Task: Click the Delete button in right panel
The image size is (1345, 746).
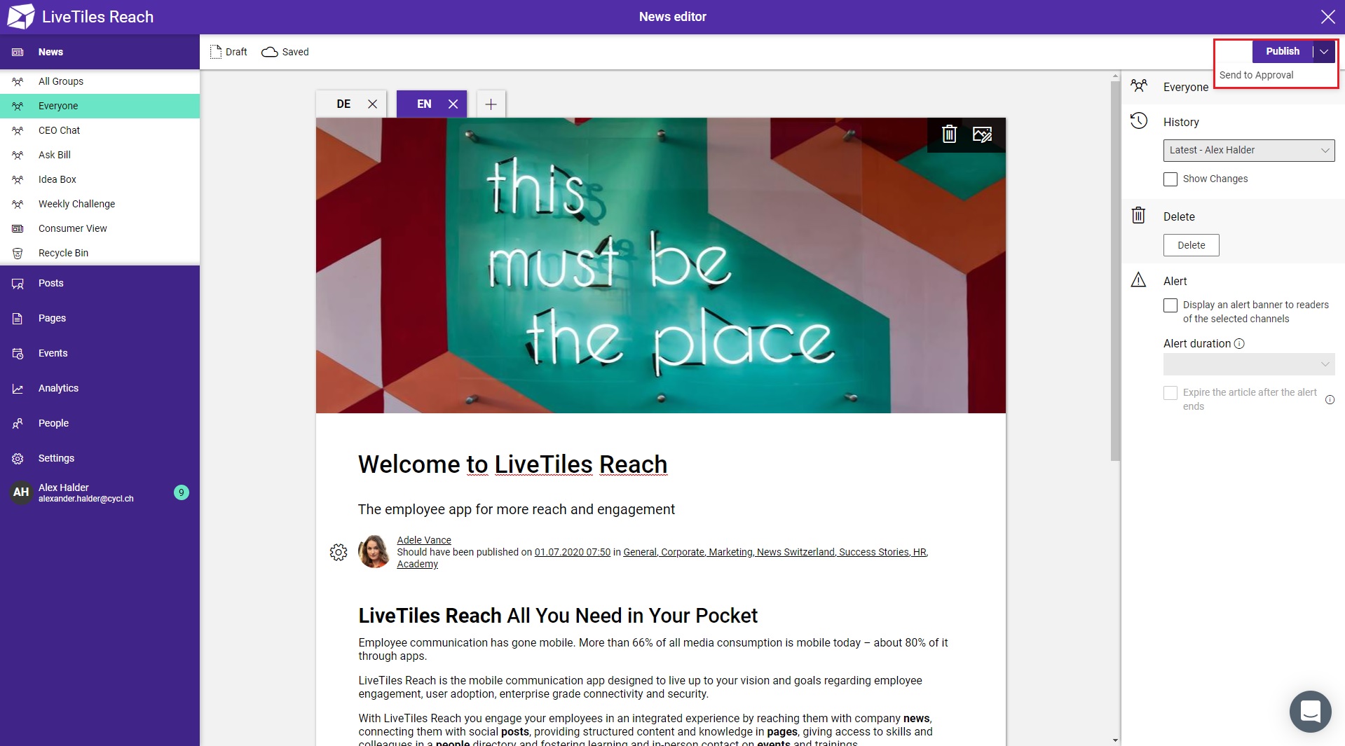Action: 1192,245
